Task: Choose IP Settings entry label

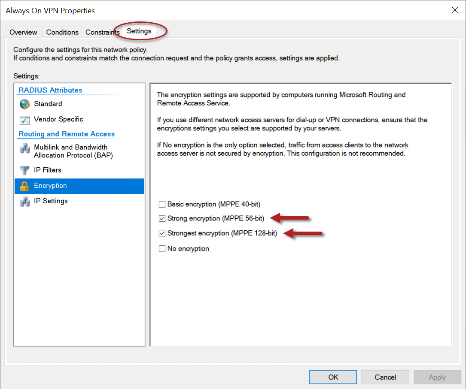Action: point(51,201)
